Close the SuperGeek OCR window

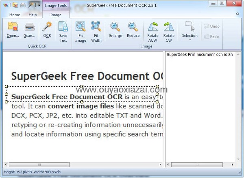point(234,3)
